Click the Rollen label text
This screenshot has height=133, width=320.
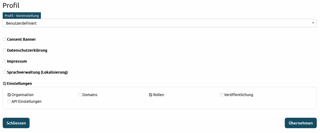click(x=159, y=95)
